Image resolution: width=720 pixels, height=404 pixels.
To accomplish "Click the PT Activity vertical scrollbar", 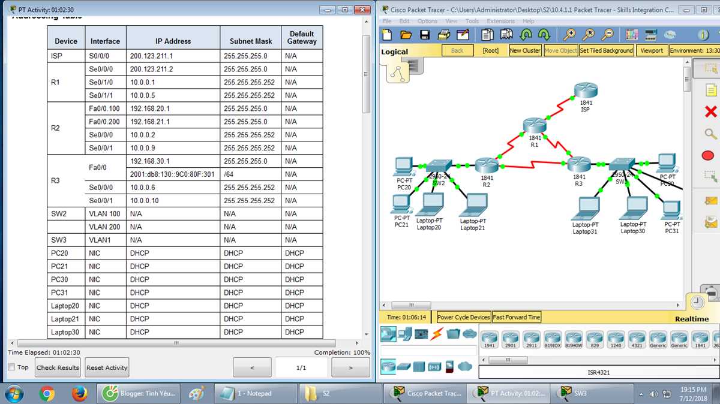I will tap(366, 75).
